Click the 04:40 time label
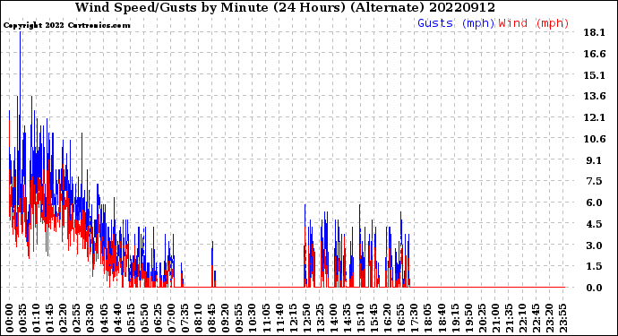The image size is (618, 336). click(117, 318)
